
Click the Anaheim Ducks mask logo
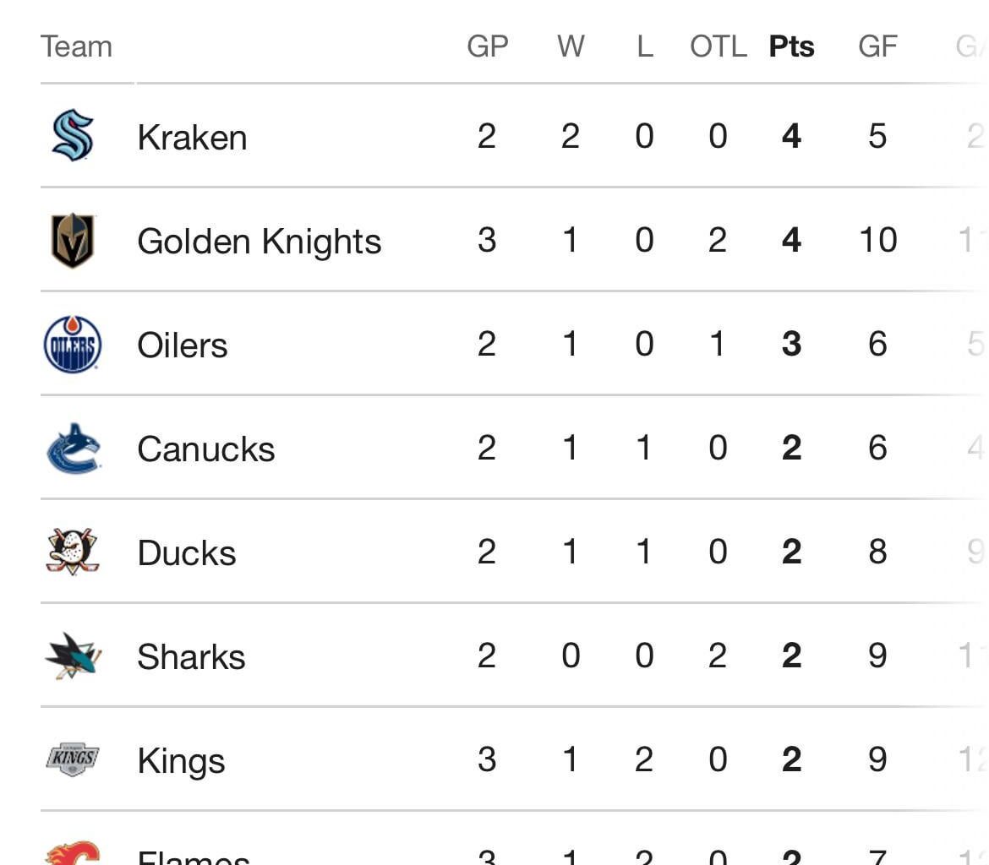[x=73, y=552]
